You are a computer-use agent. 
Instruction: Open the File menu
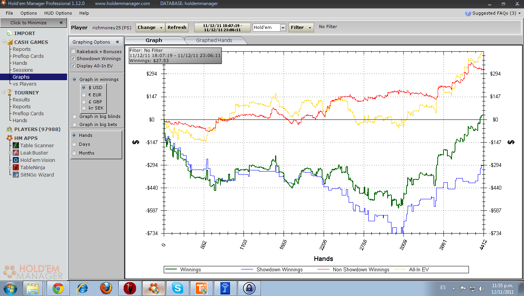[9, 13]
